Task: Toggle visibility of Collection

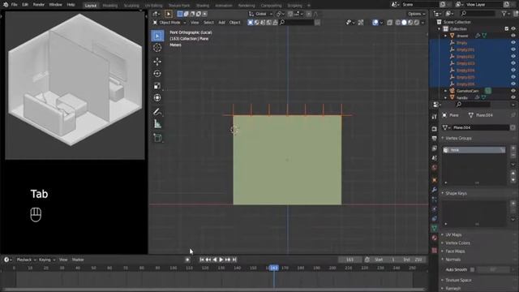Action: tap(513, 29)
